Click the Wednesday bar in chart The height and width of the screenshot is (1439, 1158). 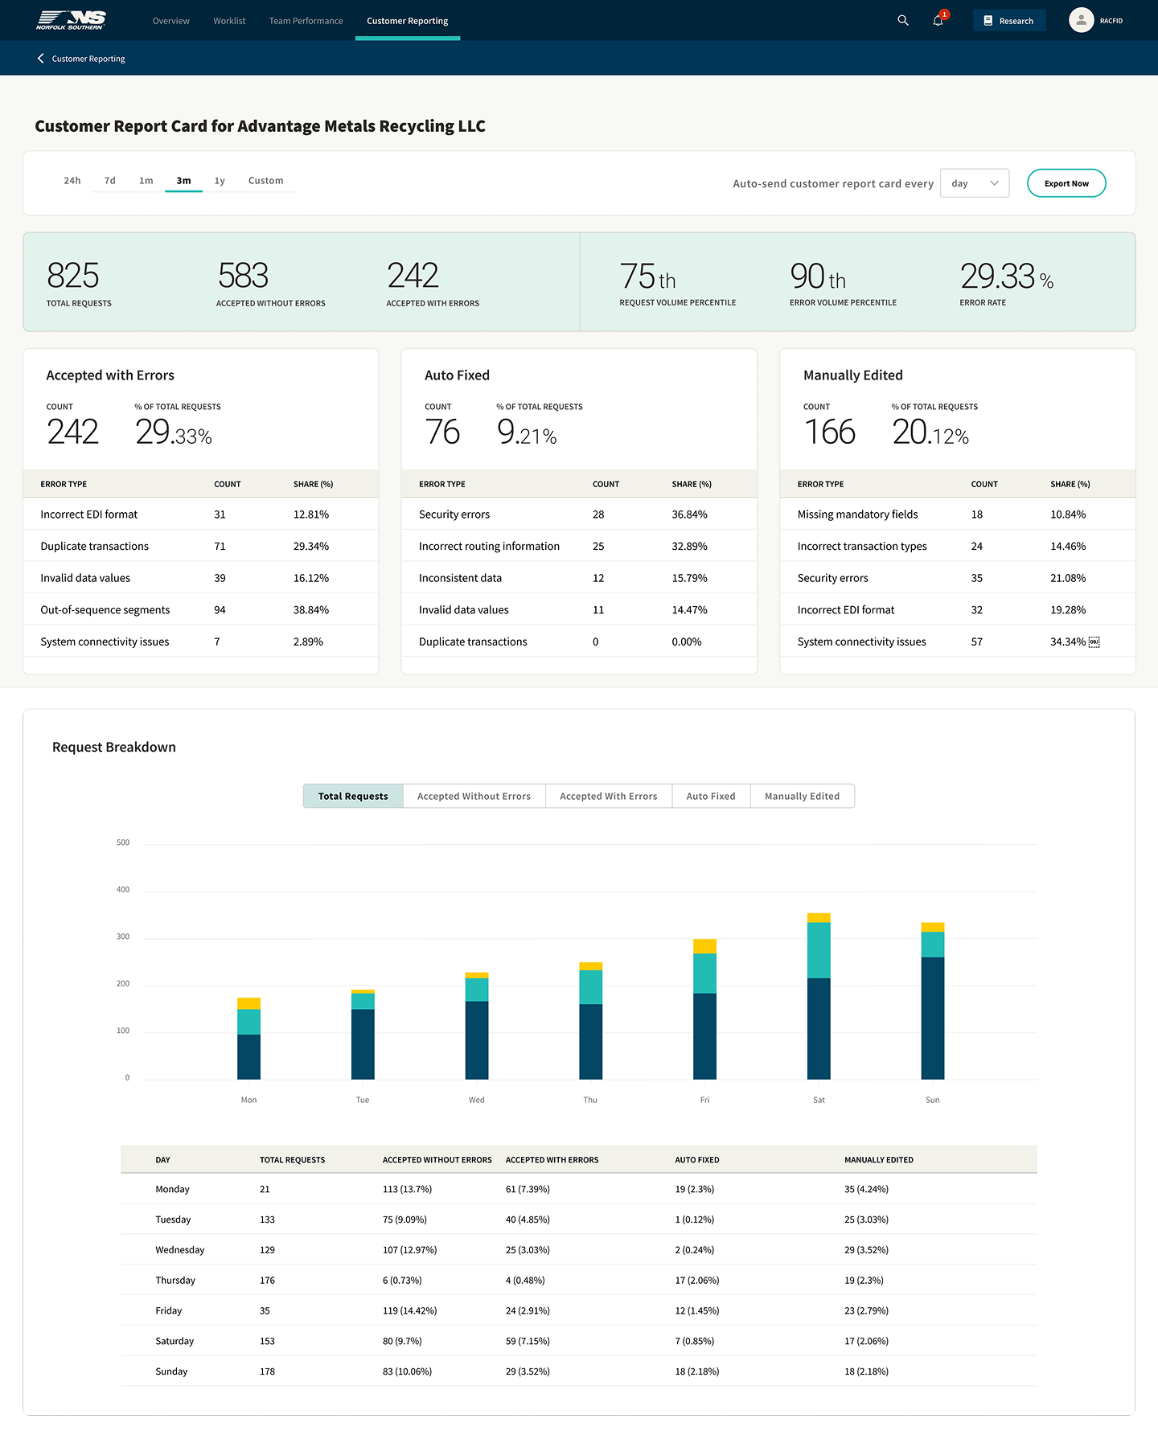pyautogui.click(x=477, y=1026)
